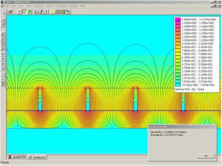222x166 pixels.
Task: Switch to the gwalpe.FEM tab
Action: [x=17, y=157]
